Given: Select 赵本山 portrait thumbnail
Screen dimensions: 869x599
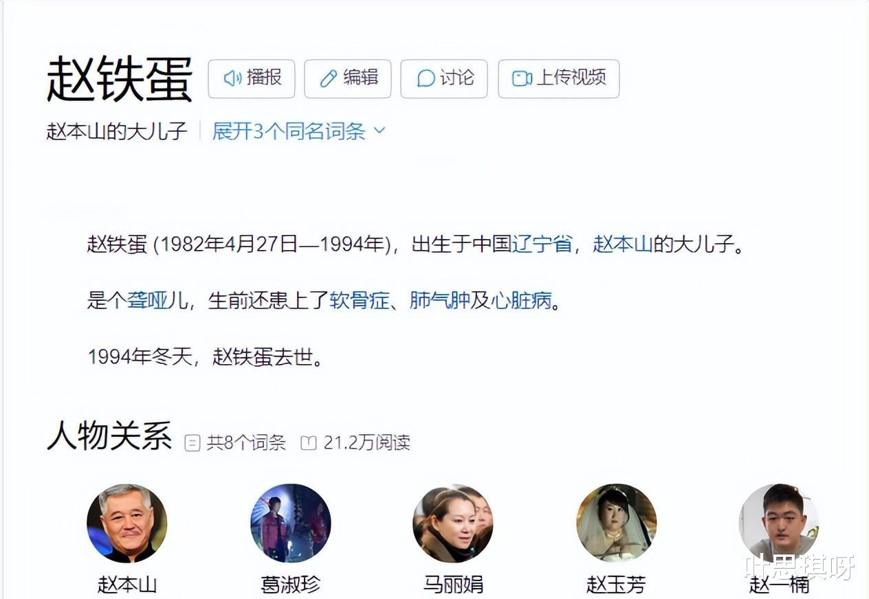Looking at the screenshot, I should click(x=127, y=523).
